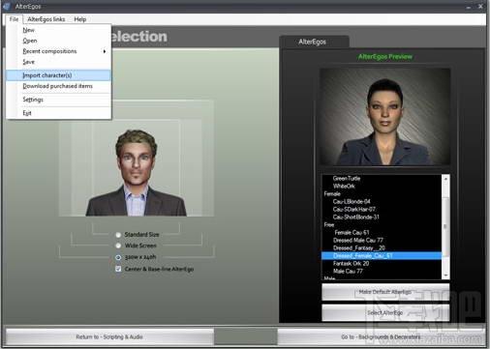Close the AlterEgos window
This screenshot has height=349, width=490.
tap(480, 6)
